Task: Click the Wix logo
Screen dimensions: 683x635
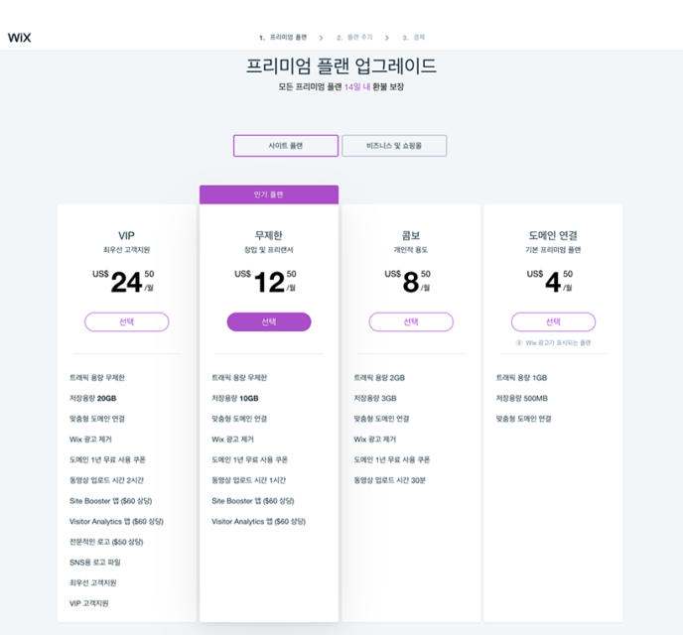Action: [20, 38]
